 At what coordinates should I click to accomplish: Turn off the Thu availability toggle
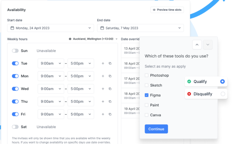[x=15, y=102]
